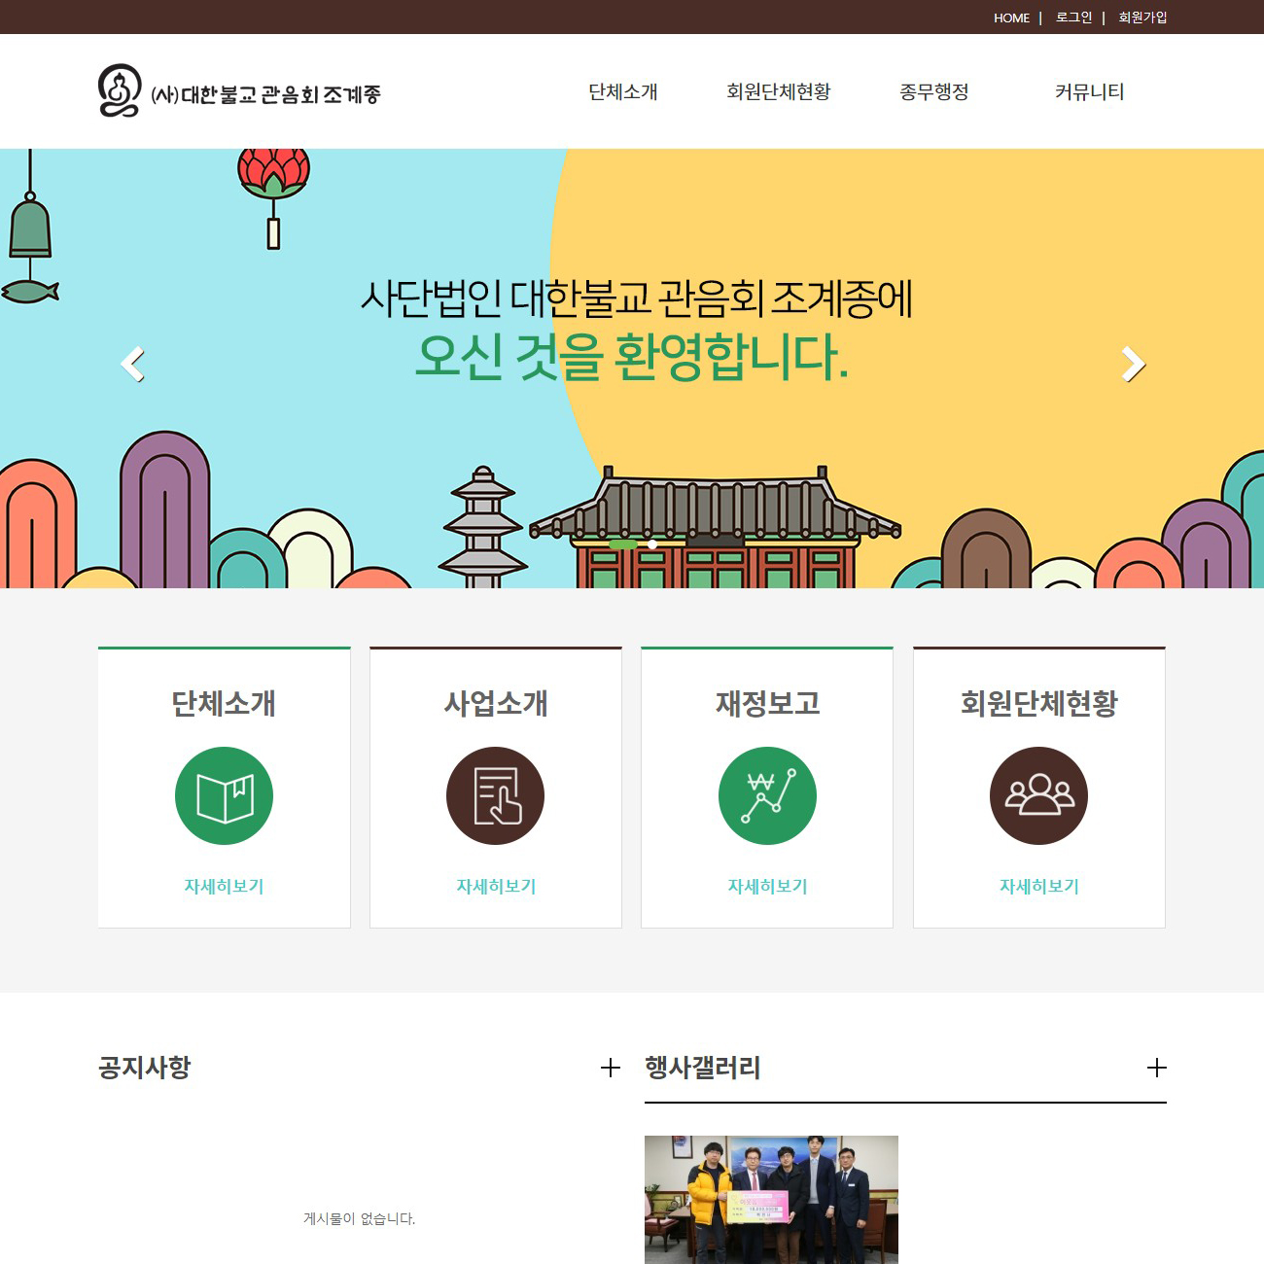Advance to next banner slide arrow
Viewport: 1264px width, 1264px height.
(x=1133, y=365)
